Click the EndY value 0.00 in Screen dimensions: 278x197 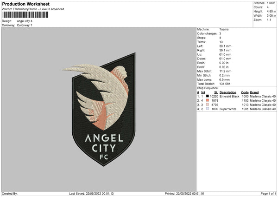coord(224,67)
